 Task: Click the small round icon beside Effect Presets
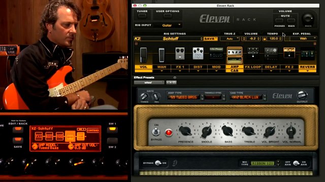point(175,77)
